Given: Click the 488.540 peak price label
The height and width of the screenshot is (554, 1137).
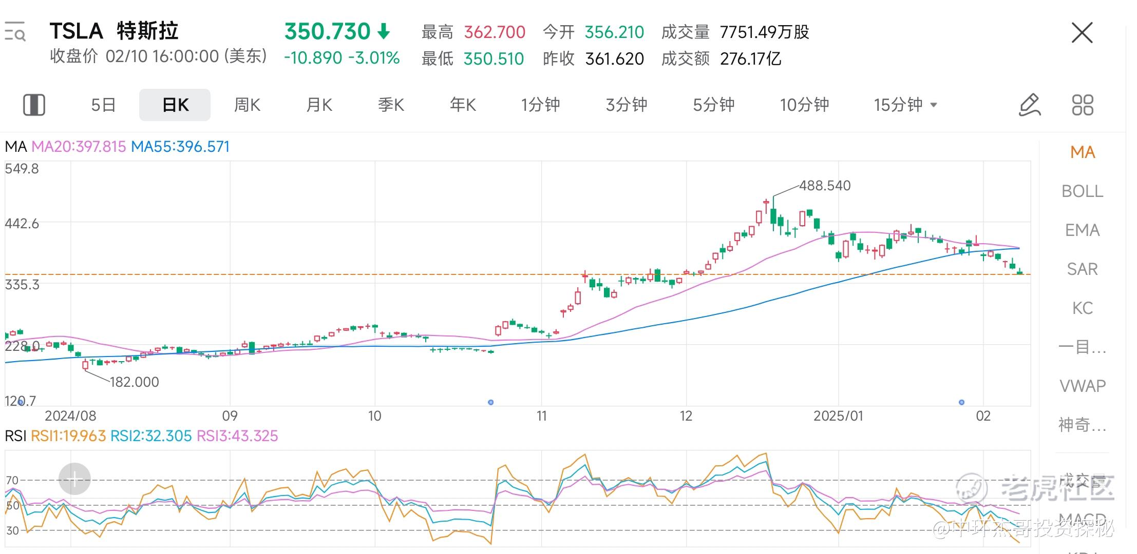Looking at the screenshot, I should (824, 185).
